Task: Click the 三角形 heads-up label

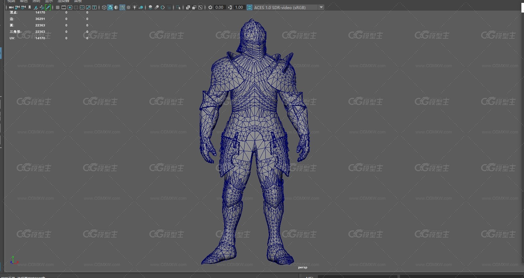Action: tap(15, 32)
